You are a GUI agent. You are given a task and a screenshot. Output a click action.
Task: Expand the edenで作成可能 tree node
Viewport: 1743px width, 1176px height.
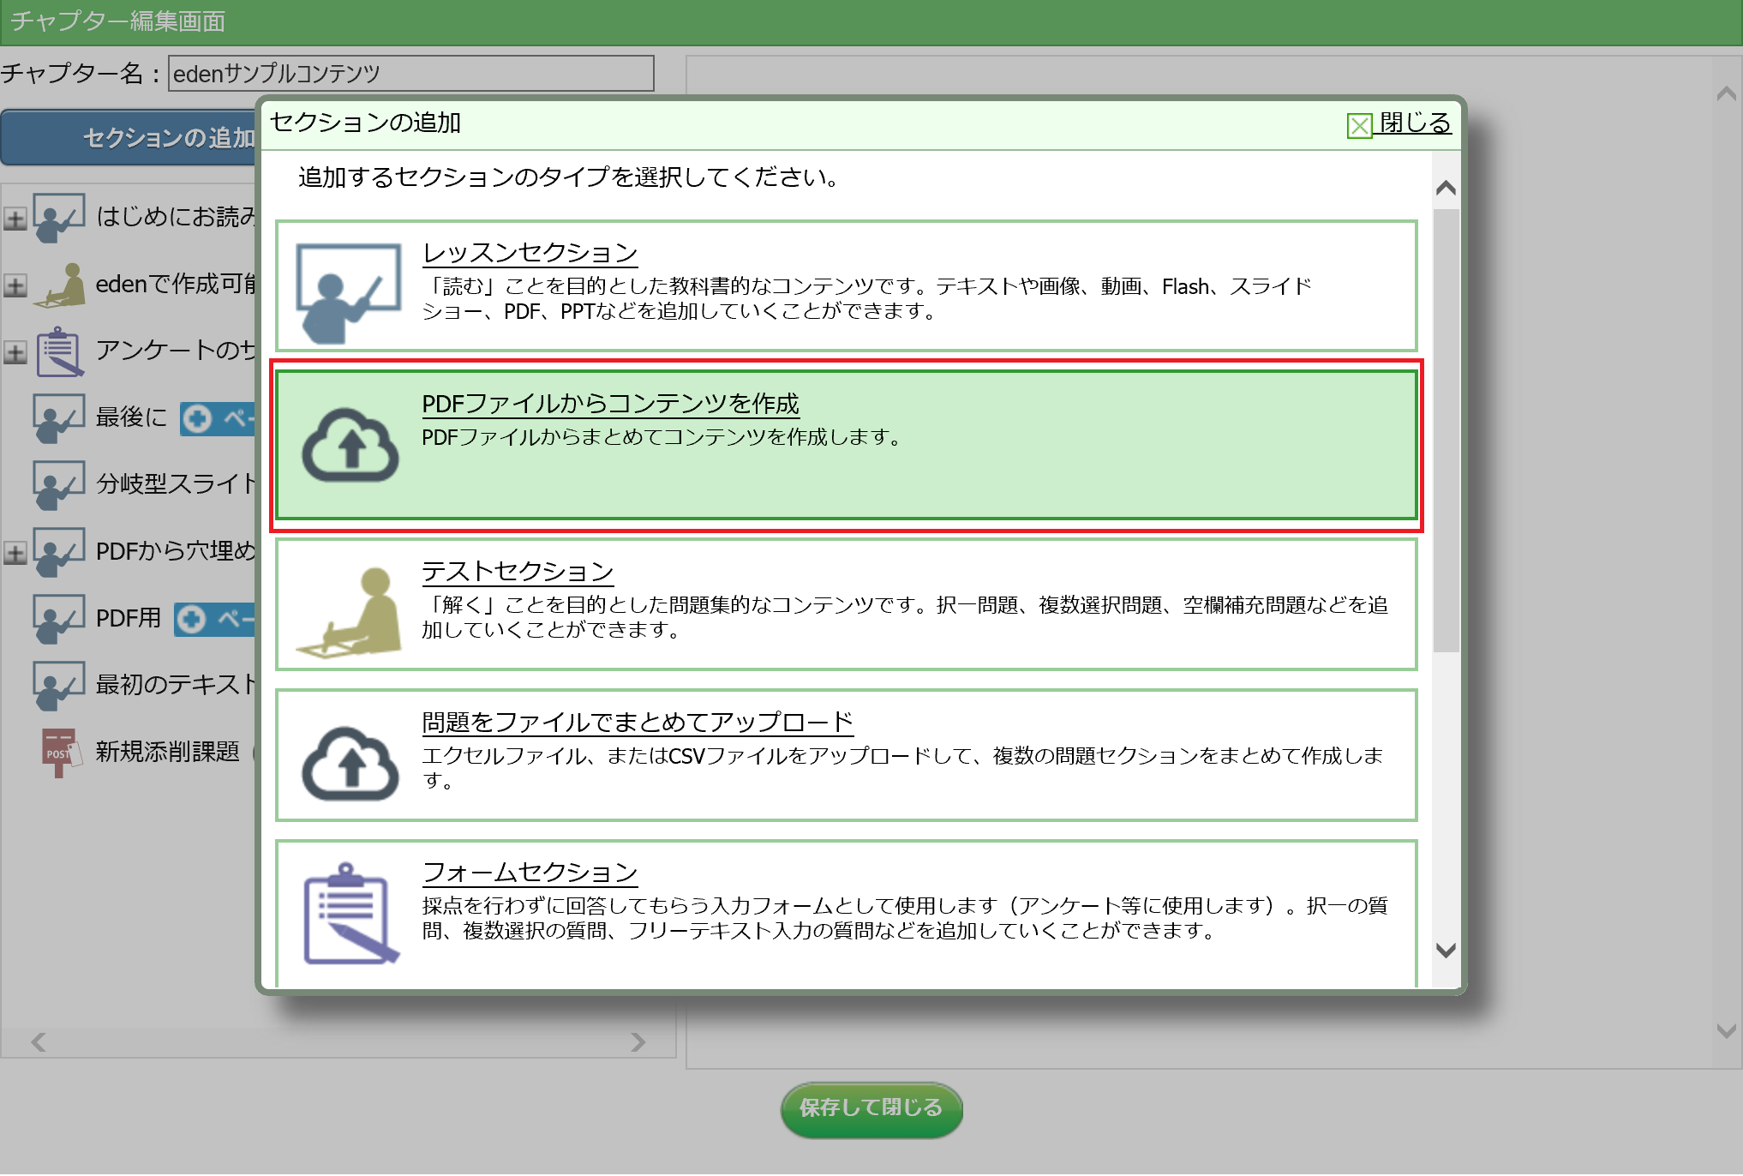[15, 285]
